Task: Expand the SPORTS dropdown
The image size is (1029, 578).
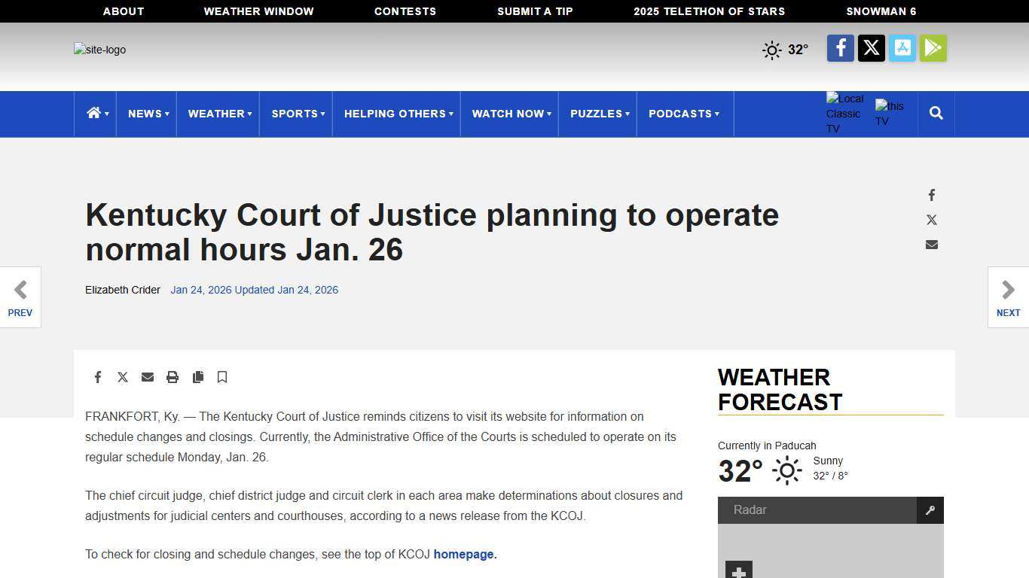Action: 296,114
